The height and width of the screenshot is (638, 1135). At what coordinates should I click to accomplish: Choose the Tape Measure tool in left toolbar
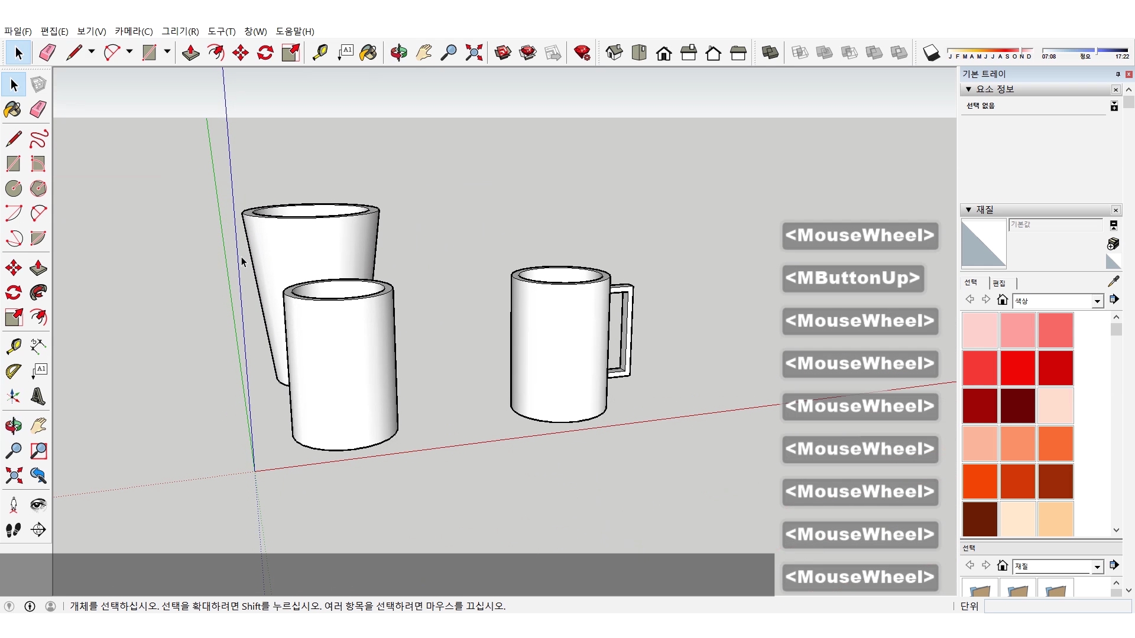click(13, 346)
